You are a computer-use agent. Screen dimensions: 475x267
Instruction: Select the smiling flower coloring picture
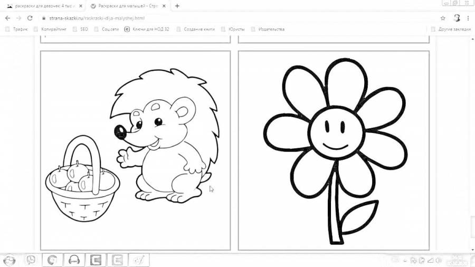334,150
